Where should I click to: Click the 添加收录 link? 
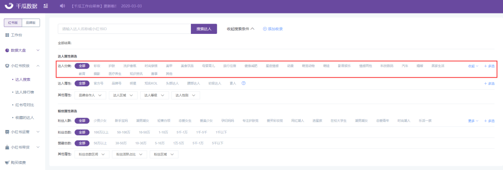[x=272, y=29]
